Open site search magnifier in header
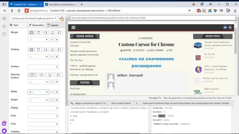The image size is (239, 134). [230, 28]
